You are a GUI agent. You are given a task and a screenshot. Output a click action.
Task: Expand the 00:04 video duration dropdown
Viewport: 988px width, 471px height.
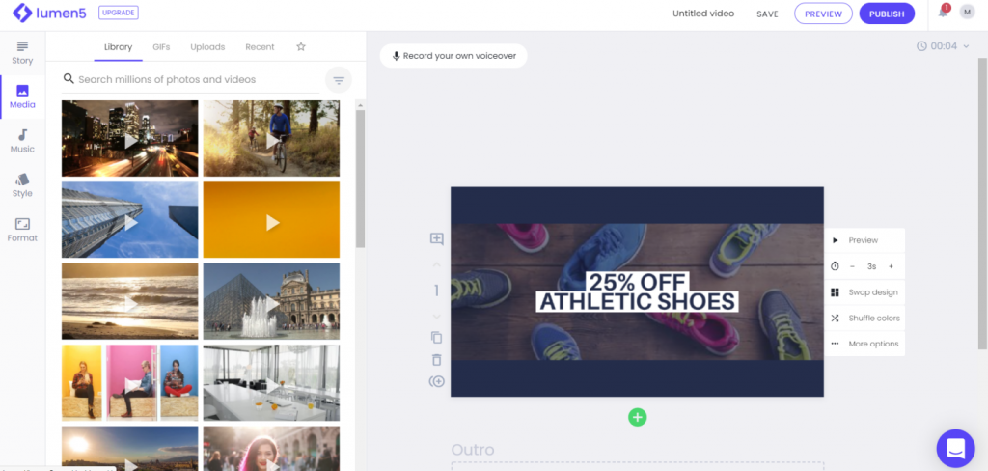click(943, 46)
